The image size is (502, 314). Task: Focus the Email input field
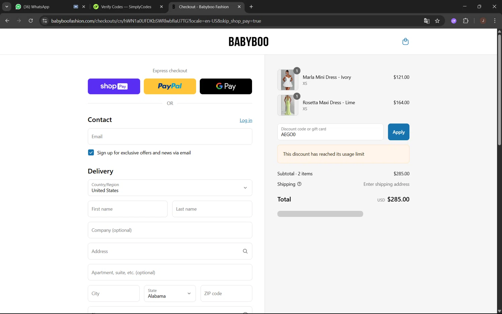coord(170,137)
